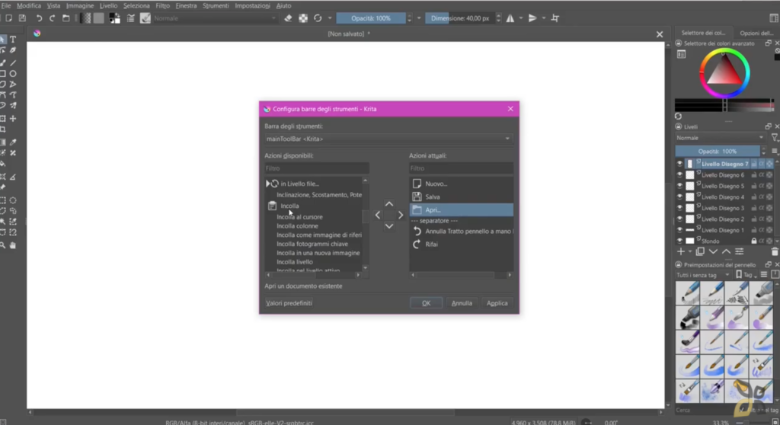Hide the Livello Disegno 6 layer
Image resolution: width=780 pixels, height=425 pixels.
679,174
